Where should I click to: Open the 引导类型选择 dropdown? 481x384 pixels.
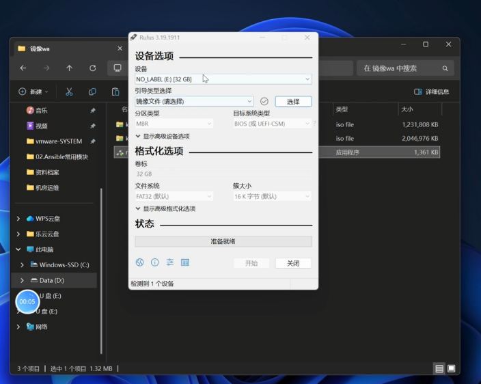point(194,102)
